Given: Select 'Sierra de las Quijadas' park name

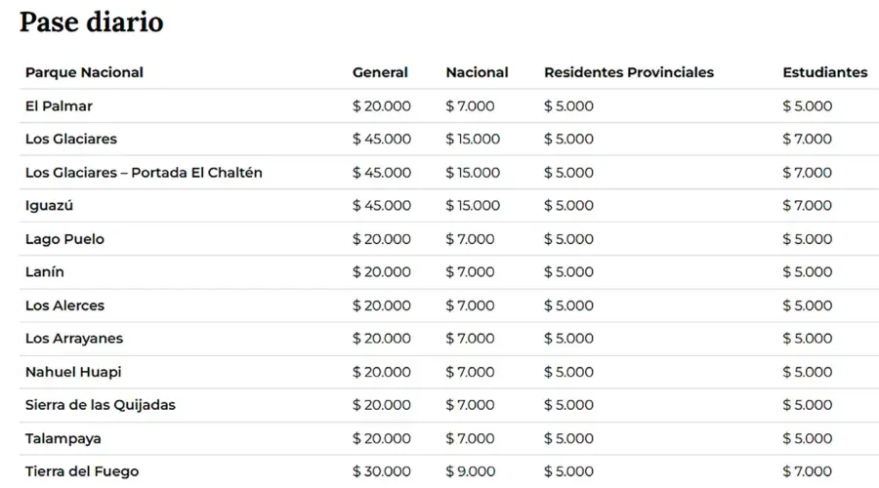Looking at the screenshot, I should tap(101, 405).
